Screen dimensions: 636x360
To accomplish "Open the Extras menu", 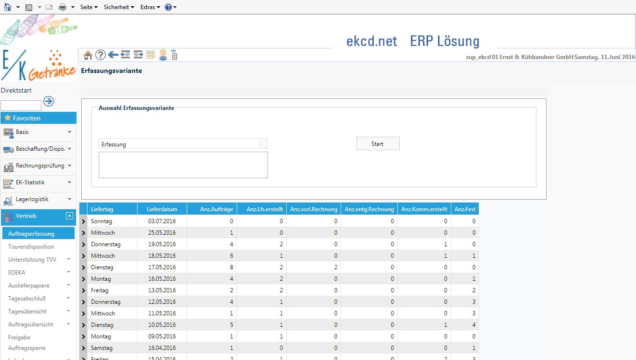I will [150, 7].
